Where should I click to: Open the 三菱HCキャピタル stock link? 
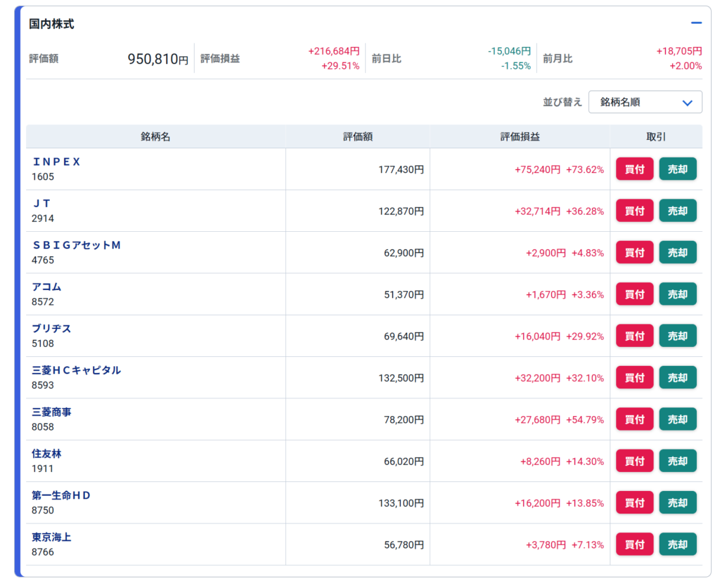(x=76, y=370)
